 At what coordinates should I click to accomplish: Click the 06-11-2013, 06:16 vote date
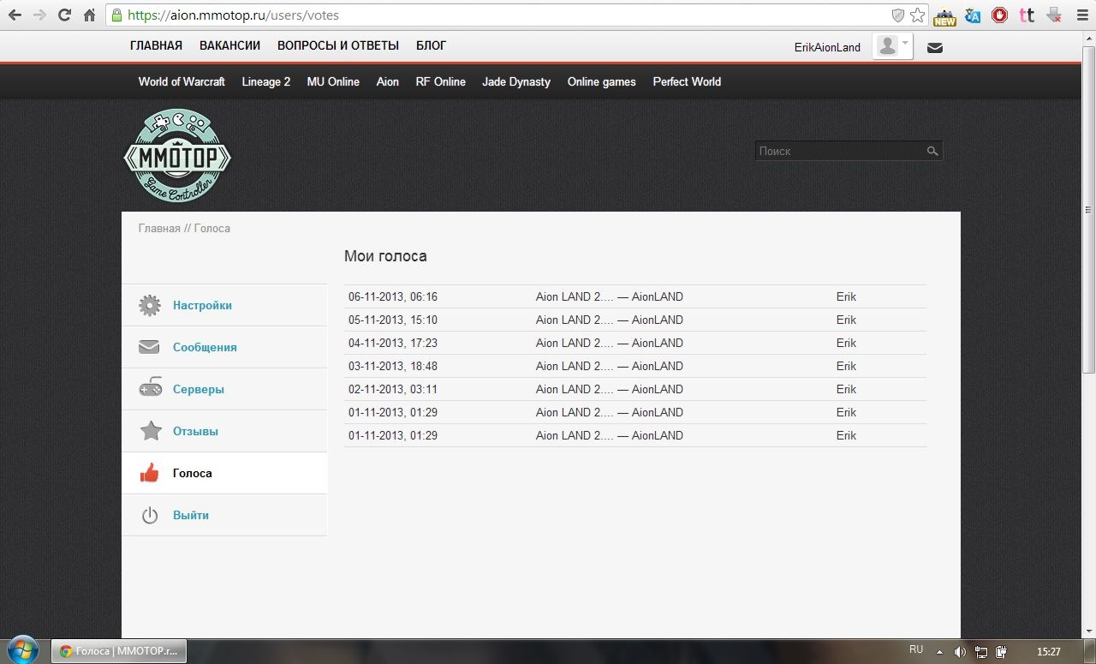pyautogui.click(x=393, y=296)
